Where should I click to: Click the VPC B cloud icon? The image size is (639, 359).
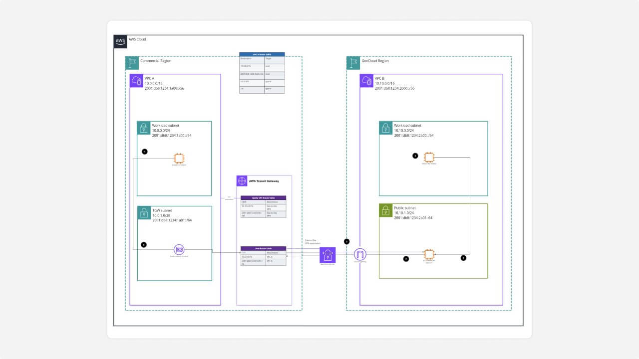367,81
